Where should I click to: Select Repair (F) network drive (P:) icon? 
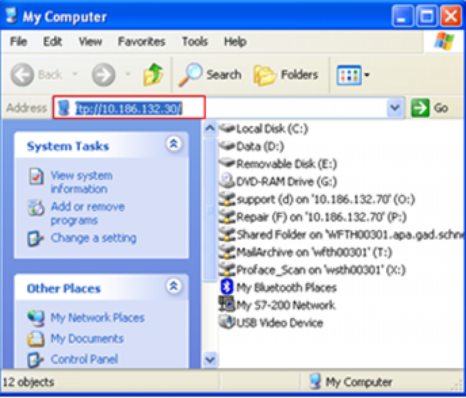[x=227, y=217]
